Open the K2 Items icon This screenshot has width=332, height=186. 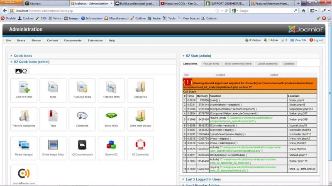(x=53, y=90)
